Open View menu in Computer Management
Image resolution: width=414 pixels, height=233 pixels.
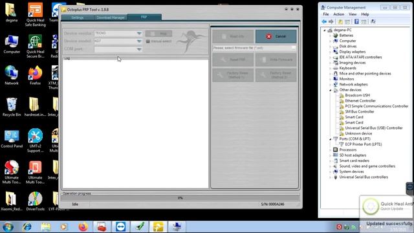click(x=353, y=14)
